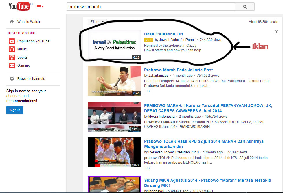Image resolution: width=283 pixels, height=193 pixels.
Task: Open PRABOWO MARAH debat capres video title
Action: click(208, 108)
